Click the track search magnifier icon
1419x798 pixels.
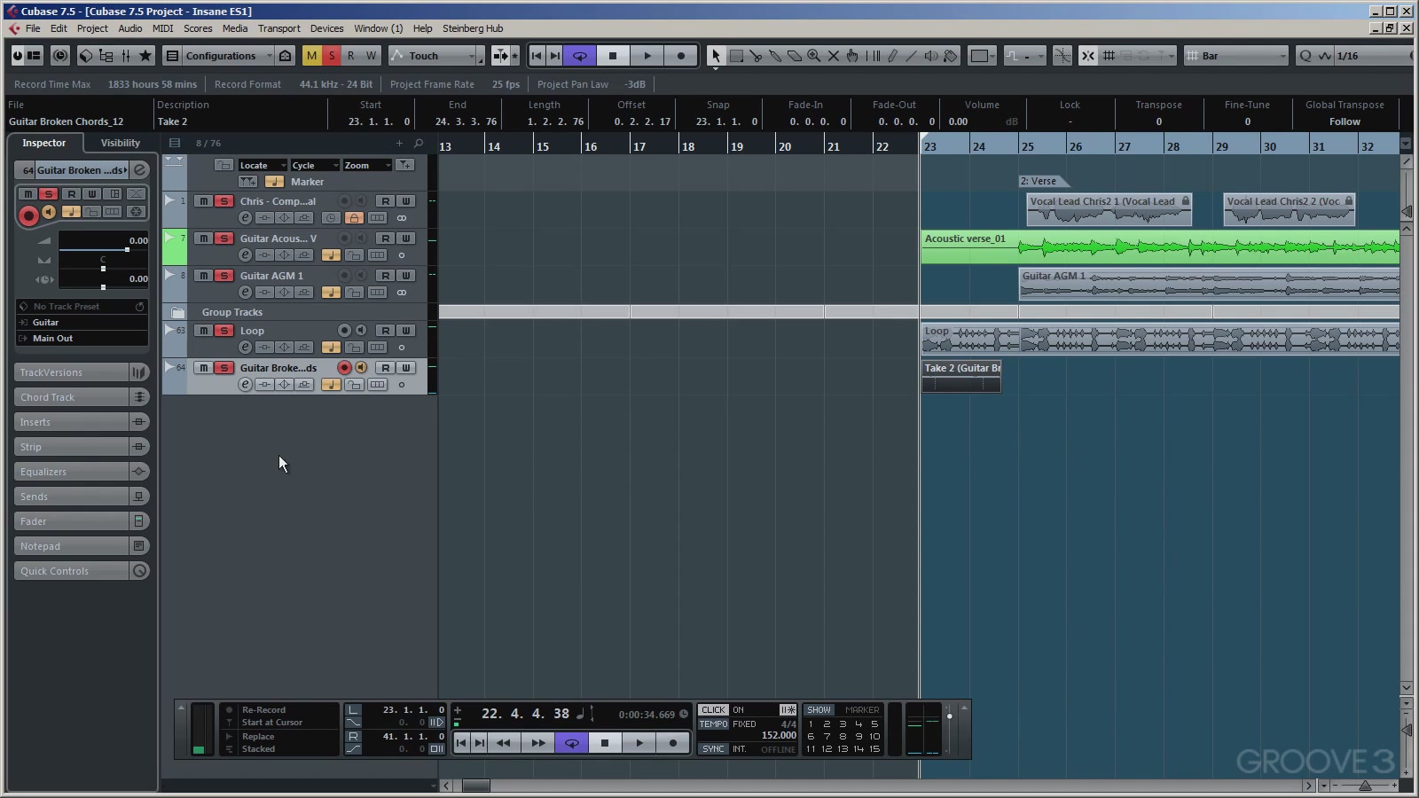click(419, 143)
